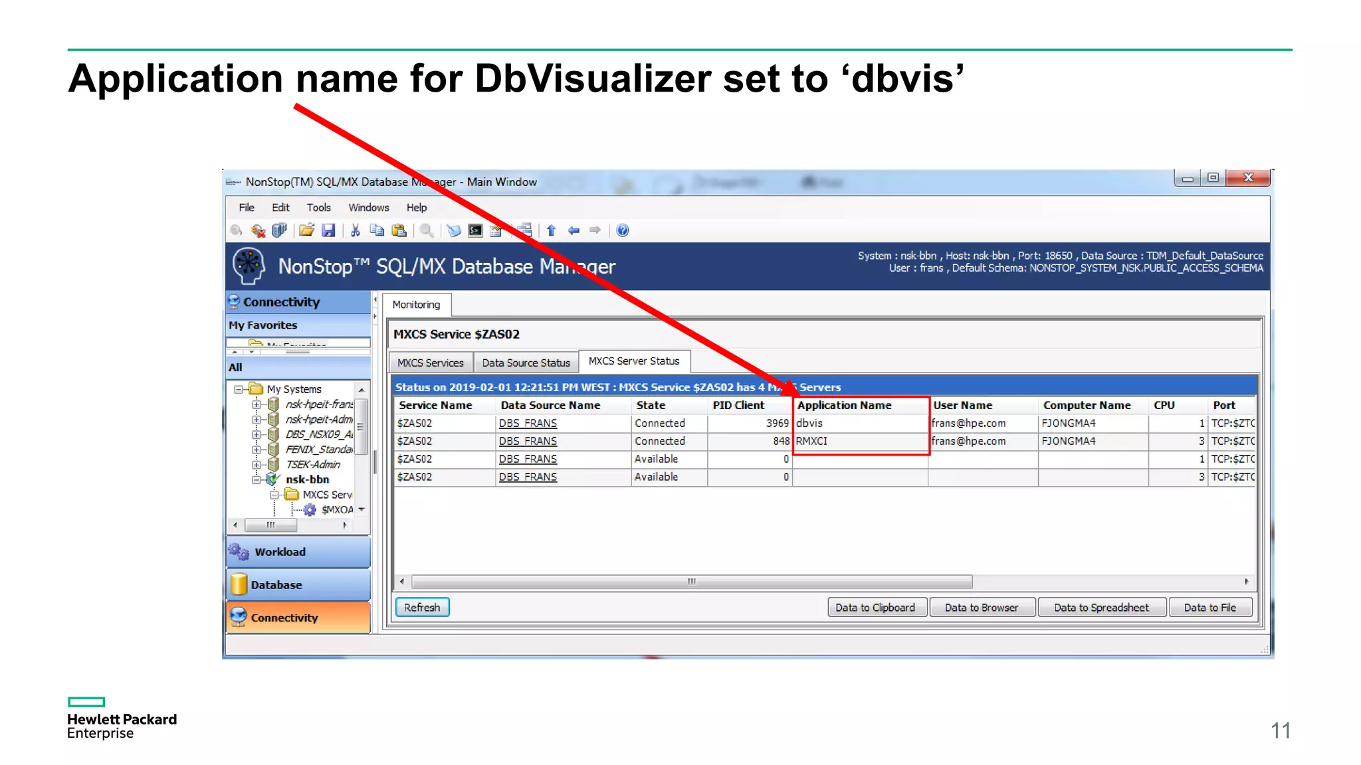
Task: Open DBS_FRANS link in the RMXCI row
Action: (x=528, y=441)
